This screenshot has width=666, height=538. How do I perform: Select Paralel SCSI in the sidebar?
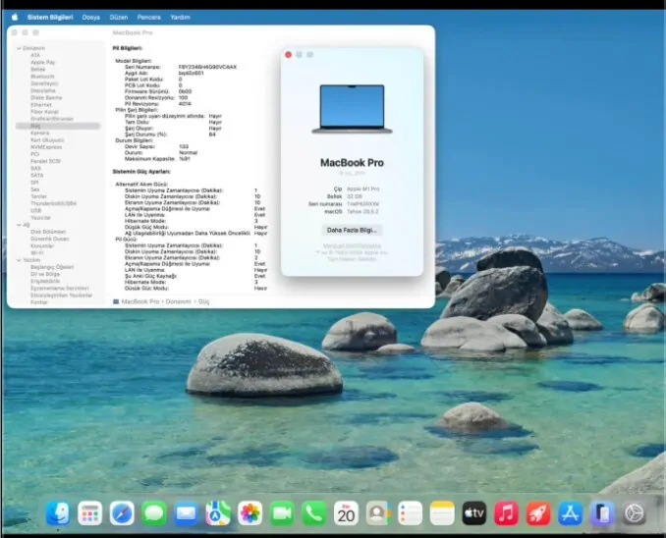click(45, 161)
